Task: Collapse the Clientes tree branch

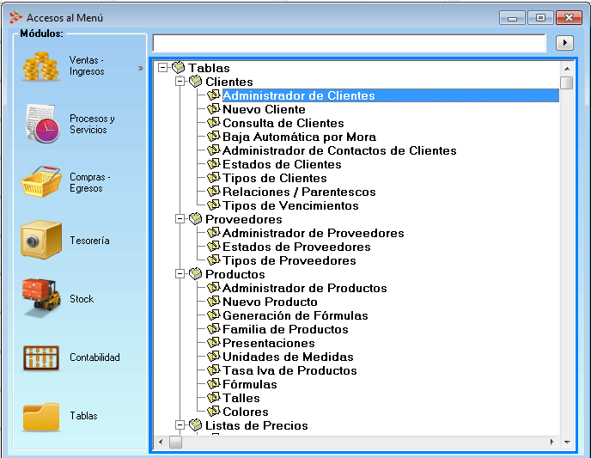Action: pyautogui.click(x=180, y=82)
